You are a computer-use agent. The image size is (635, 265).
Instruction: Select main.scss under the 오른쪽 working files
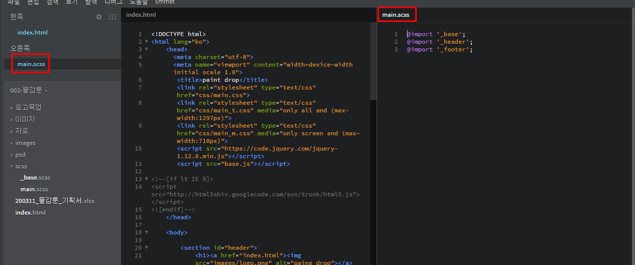click(x=31, y=64)
